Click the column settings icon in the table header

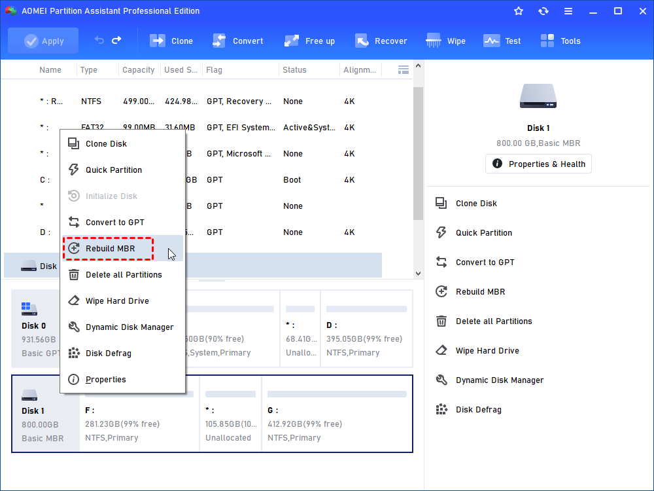404,70
